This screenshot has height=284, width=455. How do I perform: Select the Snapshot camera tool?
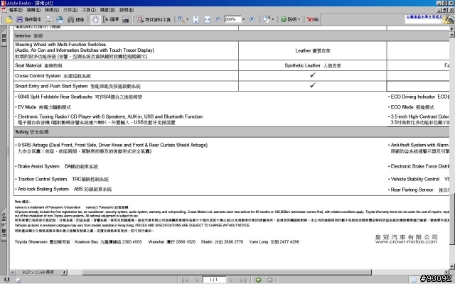[126, 19]
